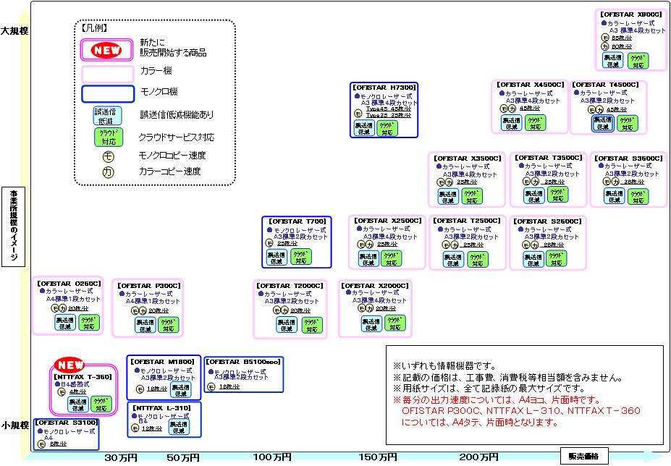Click the クラウド対応 badge in OFISTAR X2500C
The image size is (671, 466).
click(391, 259)
